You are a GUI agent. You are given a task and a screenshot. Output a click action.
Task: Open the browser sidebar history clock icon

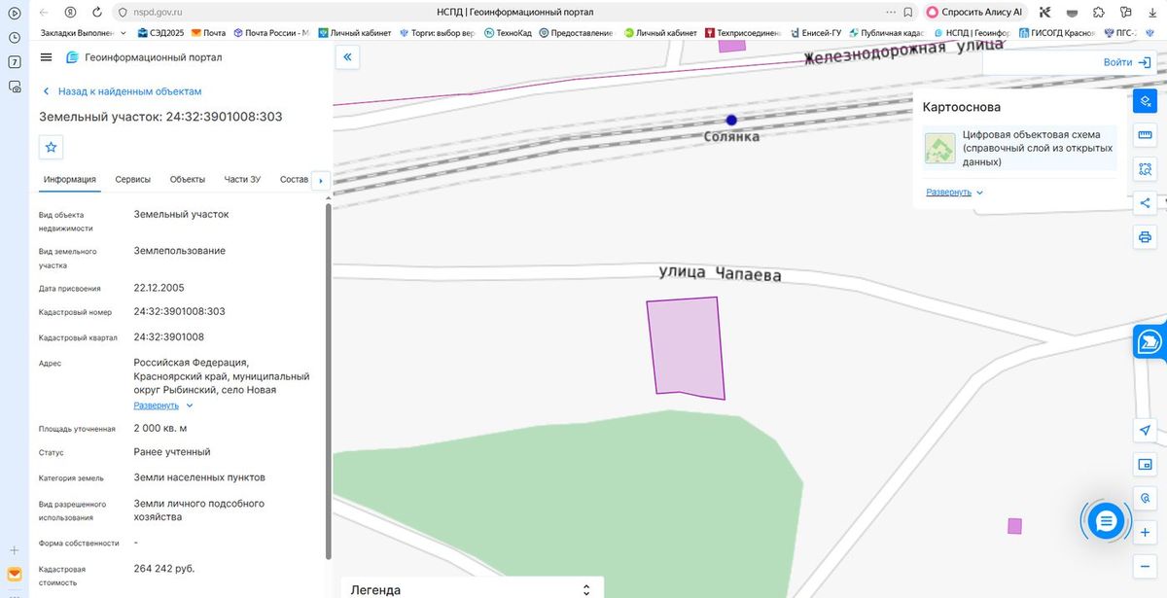click(15, 37)
